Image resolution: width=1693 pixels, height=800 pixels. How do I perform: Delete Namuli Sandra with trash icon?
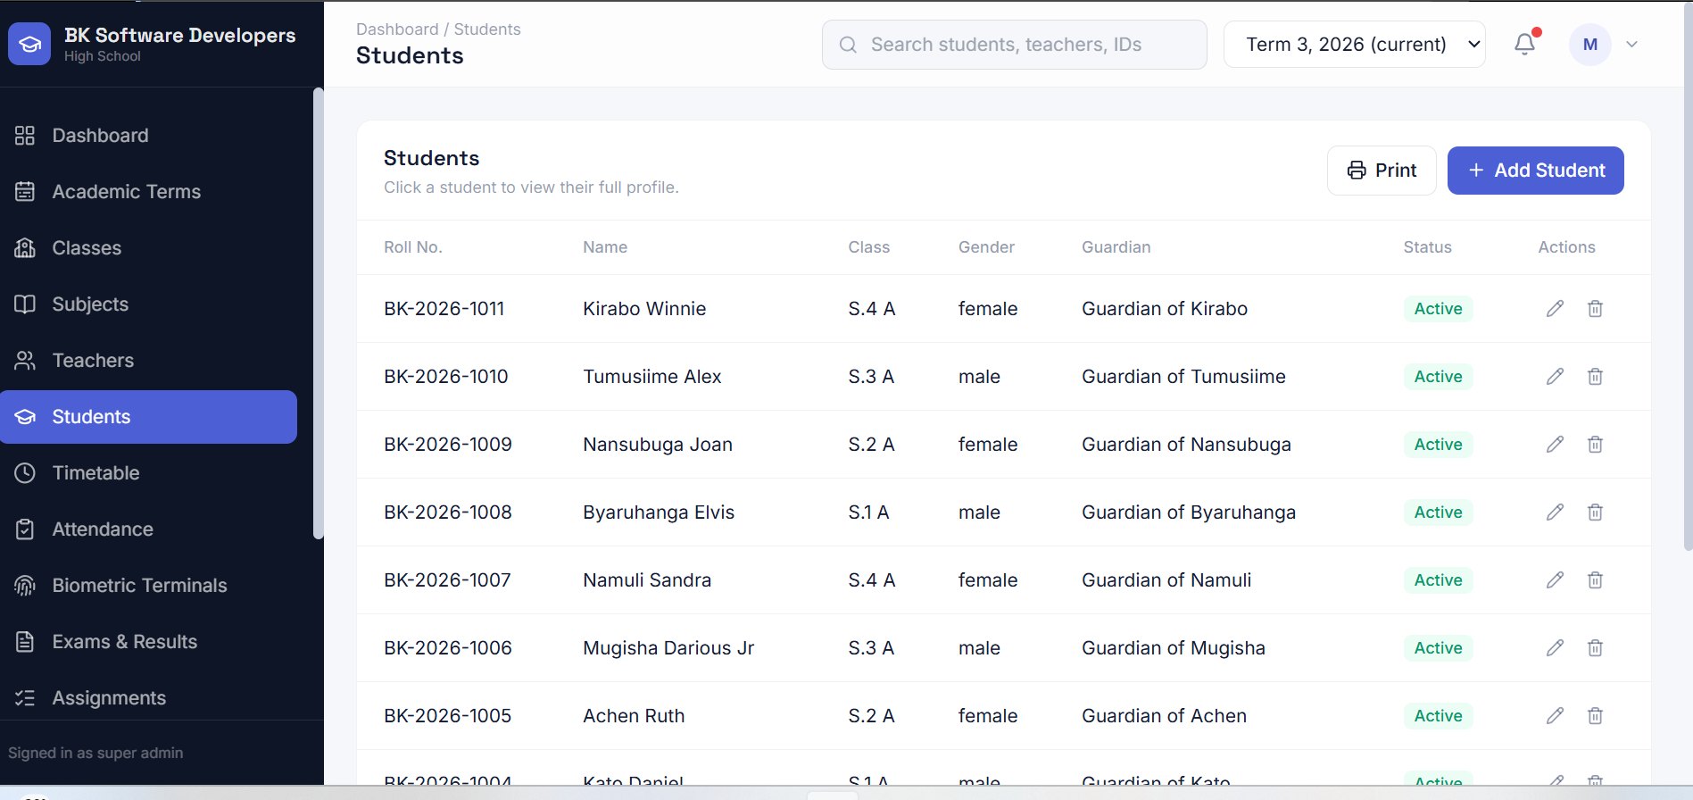pyautogui.click(x=1595, y=580)
